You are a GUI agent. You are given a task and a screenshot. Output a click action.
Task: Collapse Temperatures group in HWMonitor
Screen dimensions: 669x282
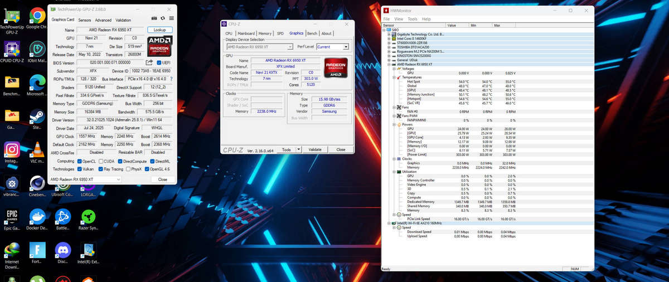coord(394,77)
